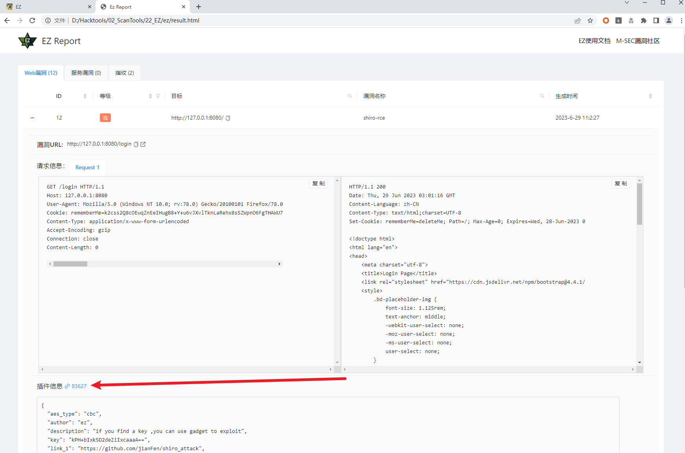Image resolution: width=685 pixels, height=453 pixels.
Task: Click the orange circle extension icon
Action: point(606,20)
